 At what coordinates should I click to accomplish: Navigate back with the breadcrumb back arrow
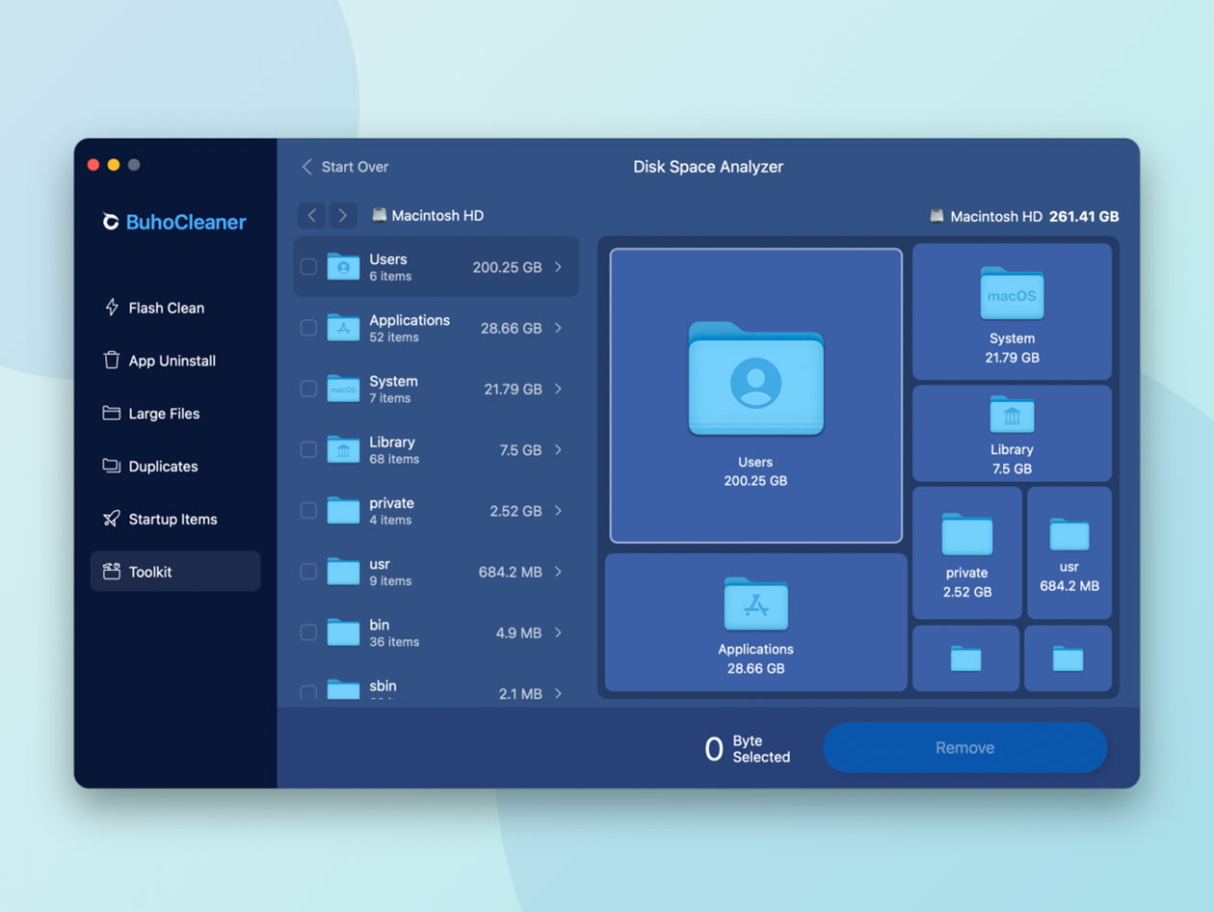point(310,215)
